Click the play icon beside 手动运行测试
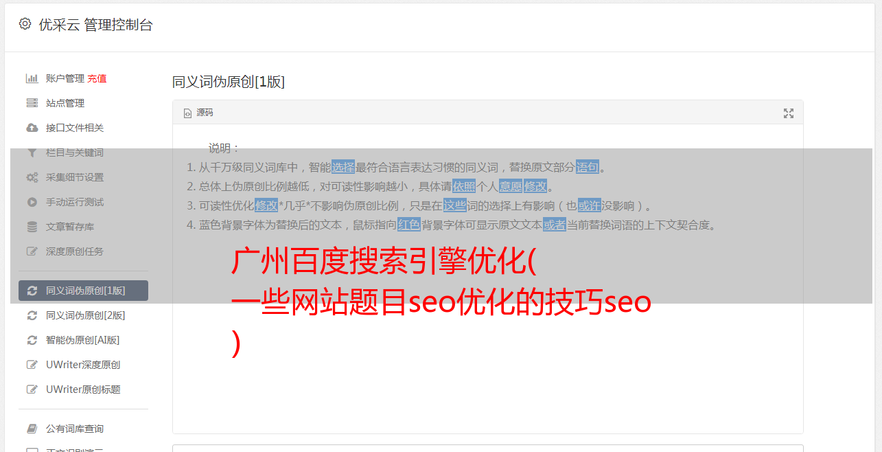The image size is (882, 452). pyautogui.click(x=32, y=202)
